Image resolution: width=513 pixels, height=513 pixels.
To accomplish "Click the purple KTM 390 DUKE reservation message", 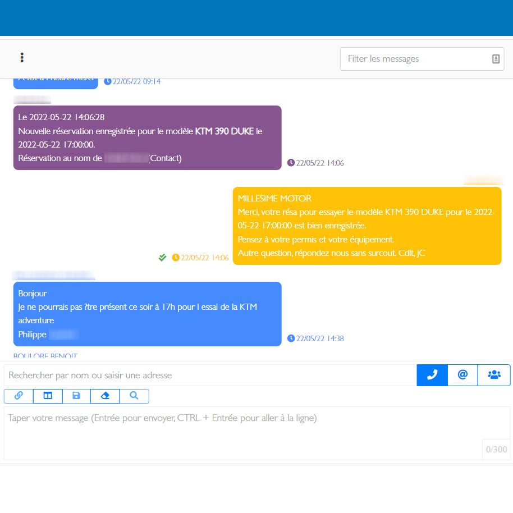I will point(147,138).
